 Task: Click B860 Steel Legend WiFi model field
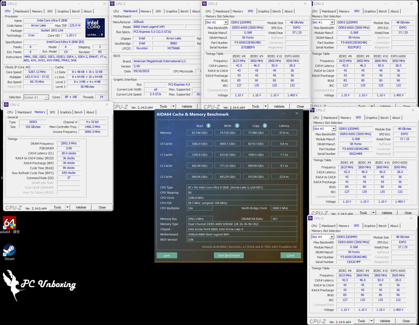click(159, 27)
